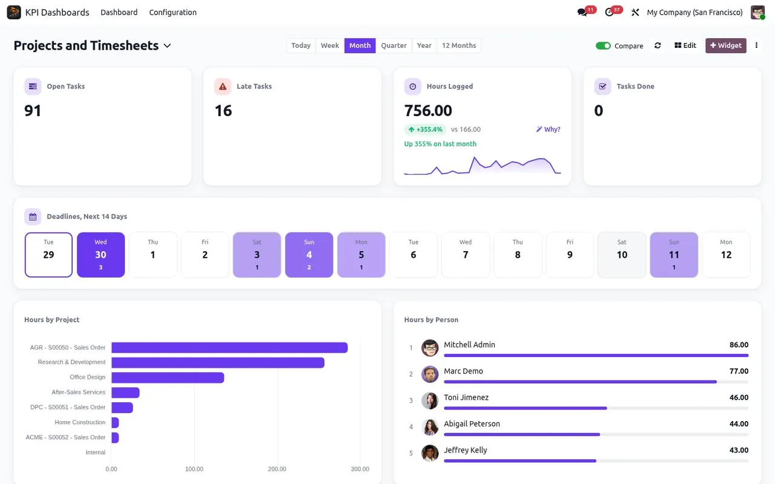
Task: Click the Late Tasks warning icon
Action: coord(223,87)
